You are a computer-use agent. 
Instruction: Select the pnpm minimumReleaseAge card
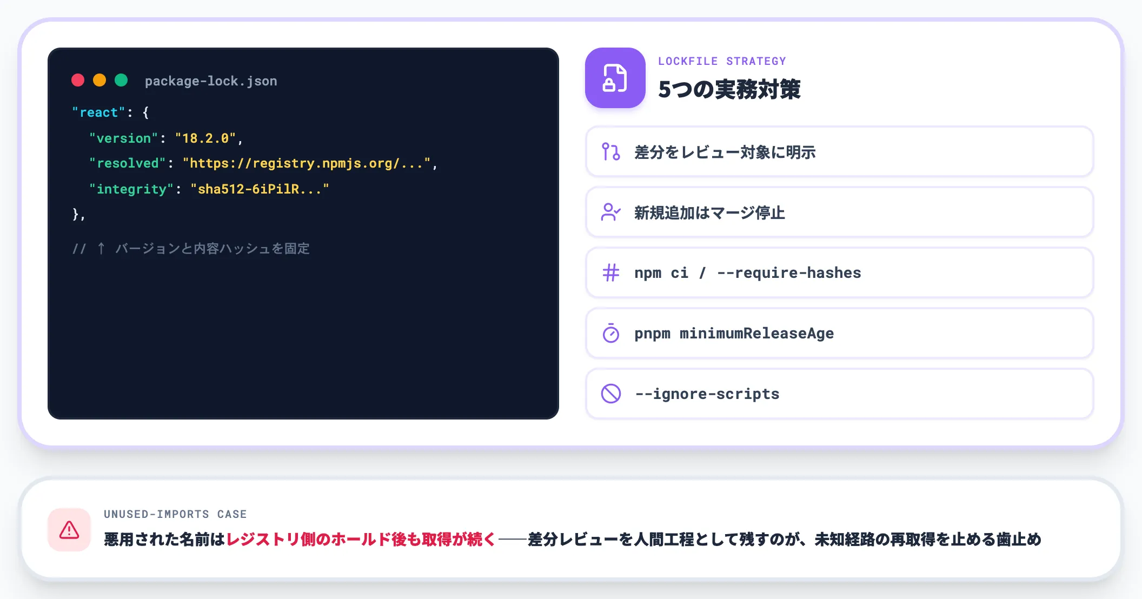coord(839,334)
